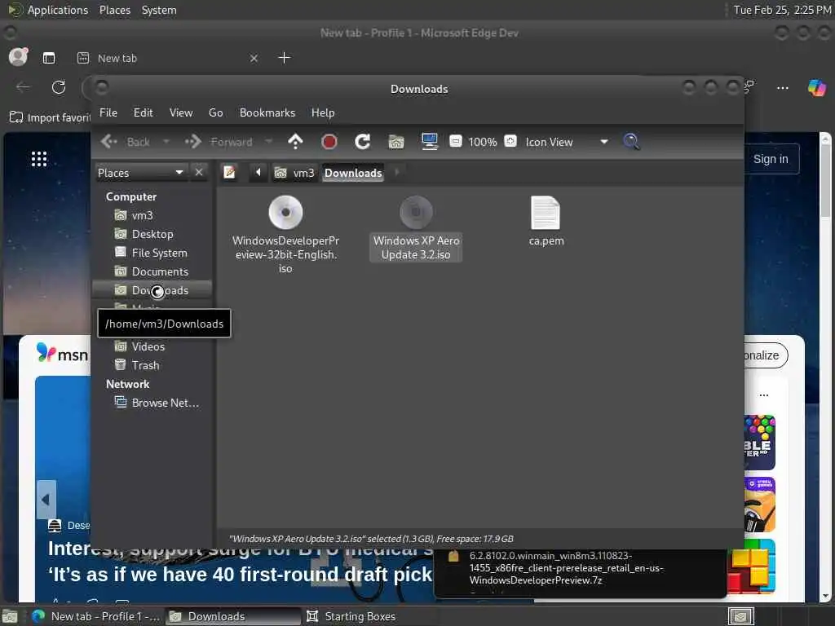The image size is (835, 626).
Task: Zoom out with the minus icon
Action: pyautogui.click(x=455, y=141)
